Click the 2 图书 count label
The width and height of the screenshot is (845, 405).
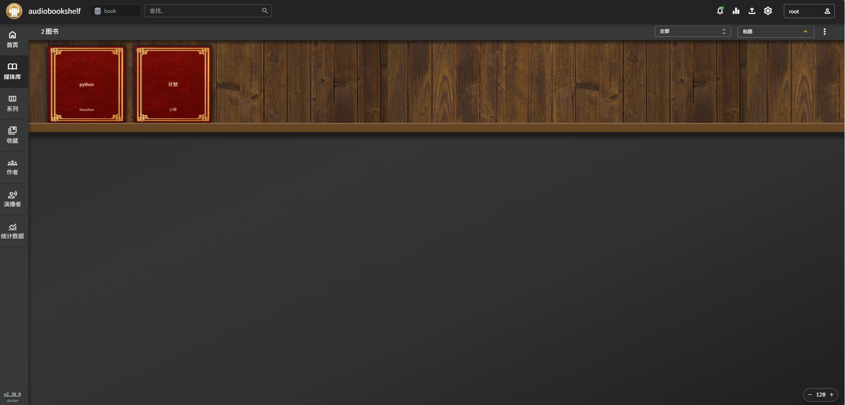[x=50, y=31]
